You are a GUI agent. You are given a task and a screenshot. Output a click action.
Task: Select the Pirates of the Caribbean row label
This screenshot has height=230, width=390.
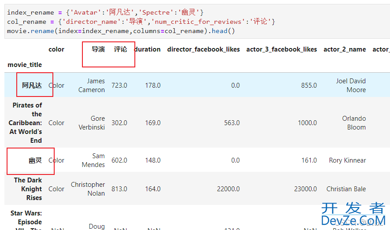pyautogui.click(x=25, y=123)
